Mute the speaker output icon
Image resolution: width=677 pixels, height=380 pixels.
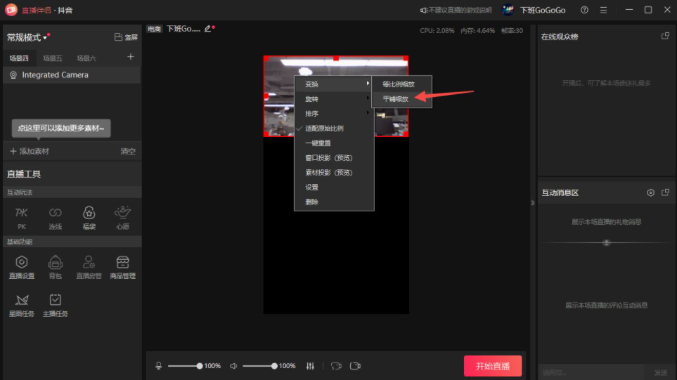tap(233, 366)
